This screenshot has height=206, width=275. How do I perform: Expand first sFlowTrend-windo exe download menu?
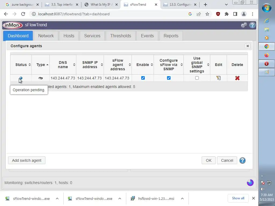click(x=57, y=198)
